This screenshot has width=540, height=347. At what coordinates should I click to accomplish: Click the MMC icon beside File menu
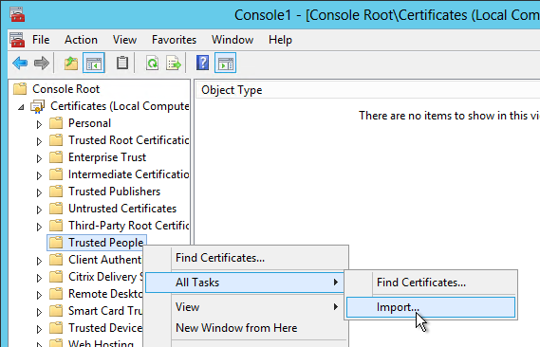17,40
